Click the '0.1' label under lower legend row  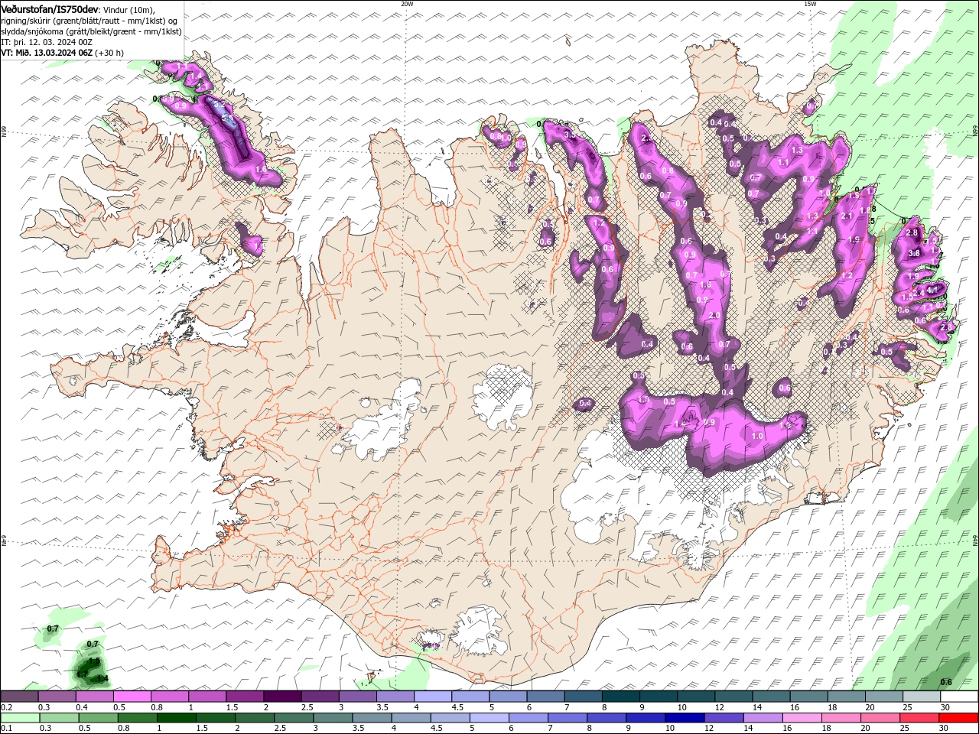click(7, 729)
